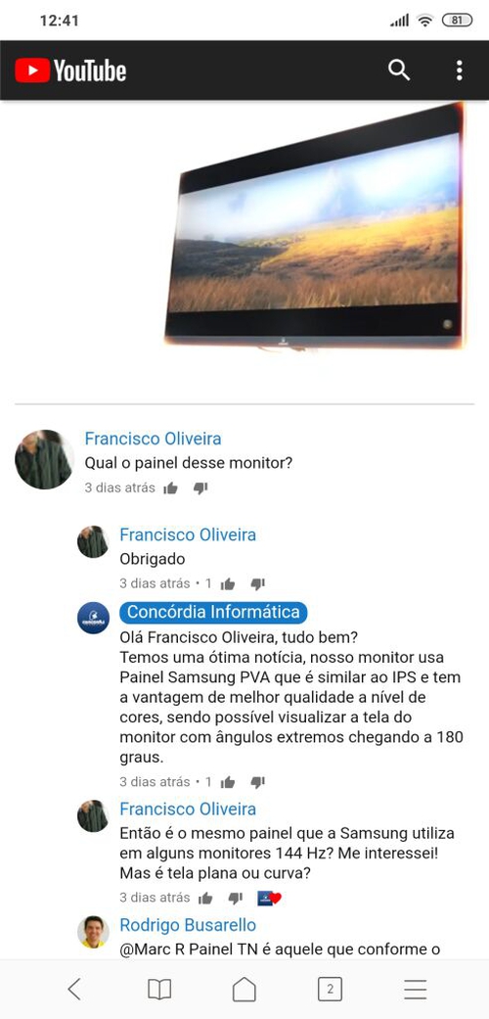Open YouTube search magnifier icon

399,69
